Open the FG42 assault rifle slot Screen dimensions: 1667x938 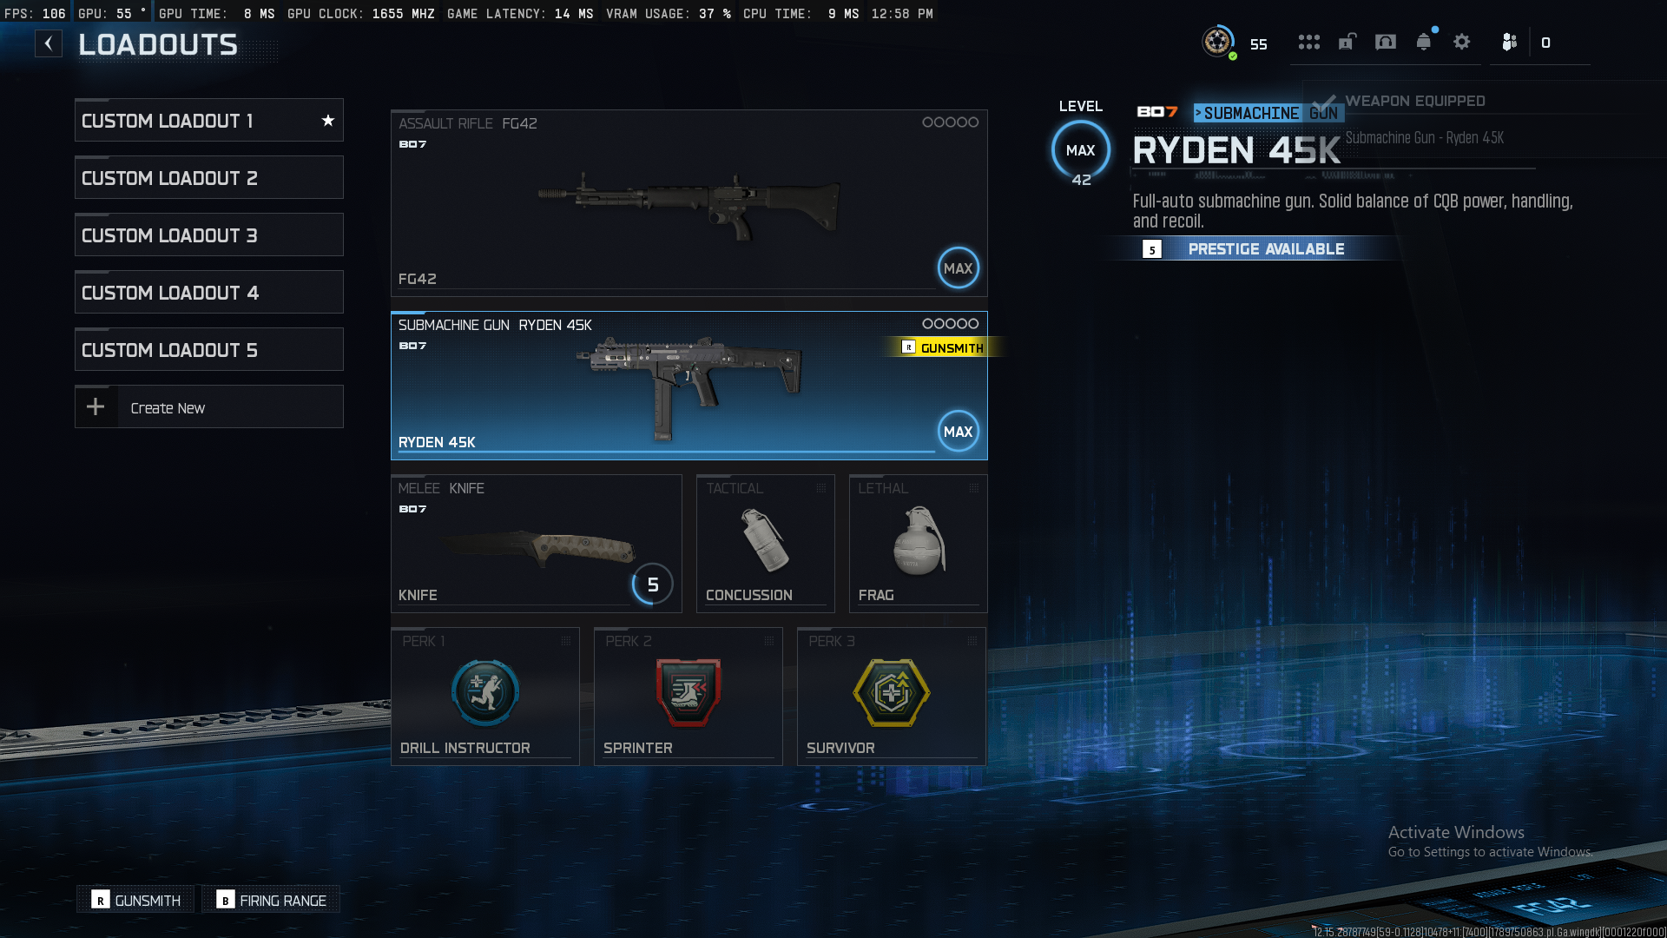point(689,203)
